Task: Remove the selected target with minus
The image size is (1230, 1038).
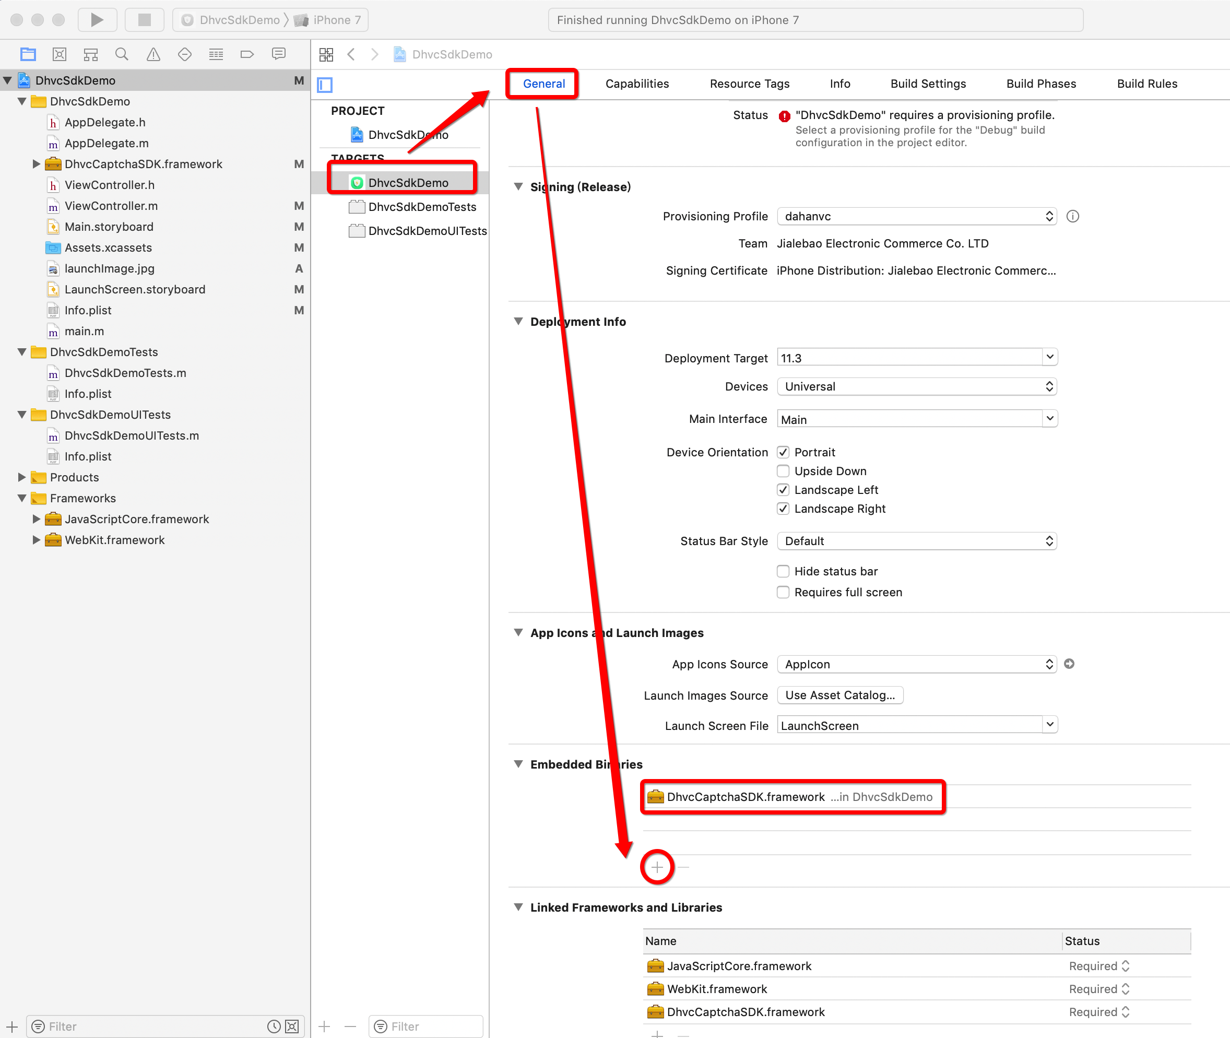Action: [x=351, y=1026]
